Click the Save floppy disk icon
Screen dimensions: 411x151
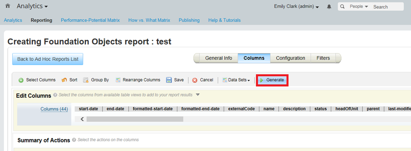click(169, 80)
